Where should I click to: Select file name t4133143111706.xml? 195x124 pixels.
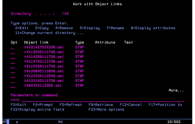point(44,81)
